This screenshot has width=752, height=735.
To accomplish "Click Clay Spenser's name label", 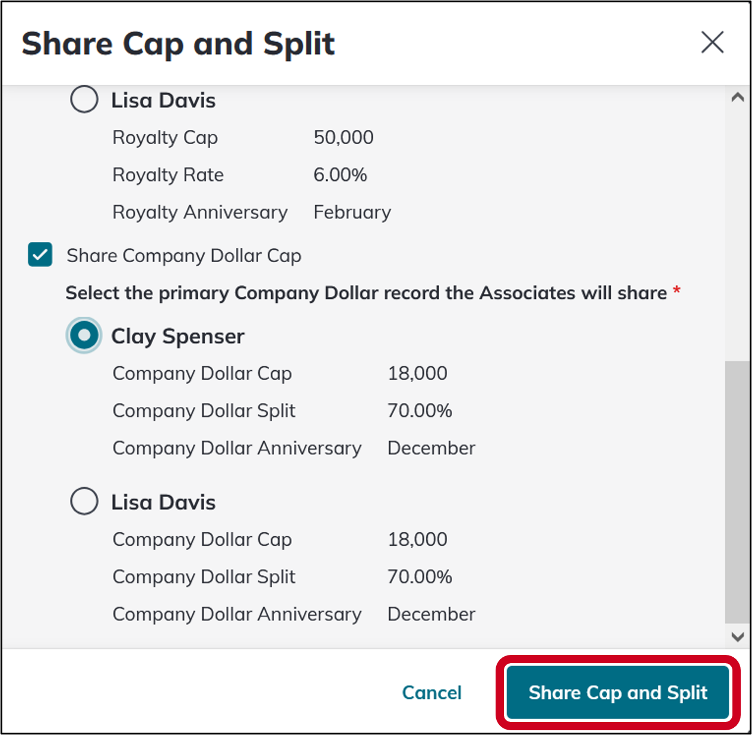I will point(177,335).
